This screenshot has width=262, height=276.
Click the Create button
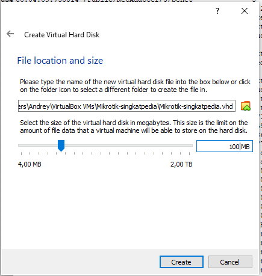(x=181, y=262)
